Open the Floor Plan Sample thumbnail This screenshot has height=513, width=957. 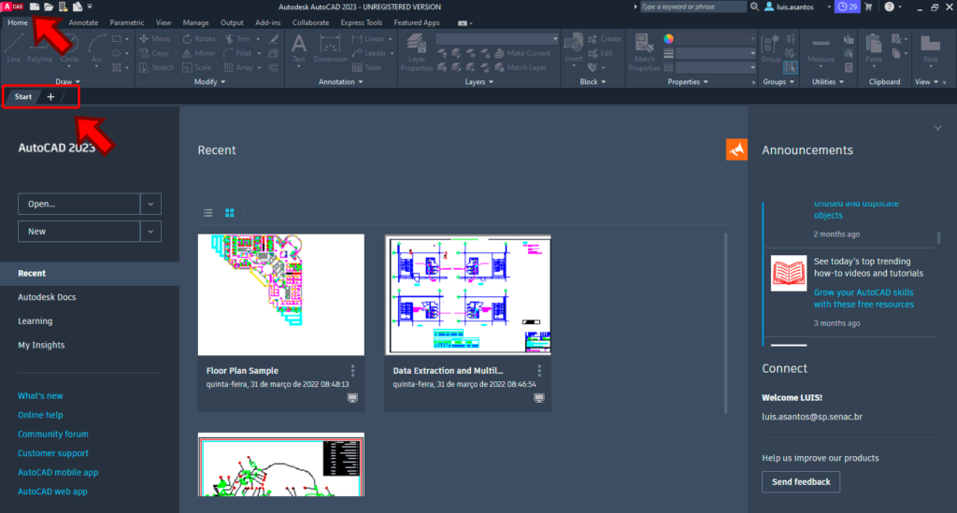[x=280, y=294]
